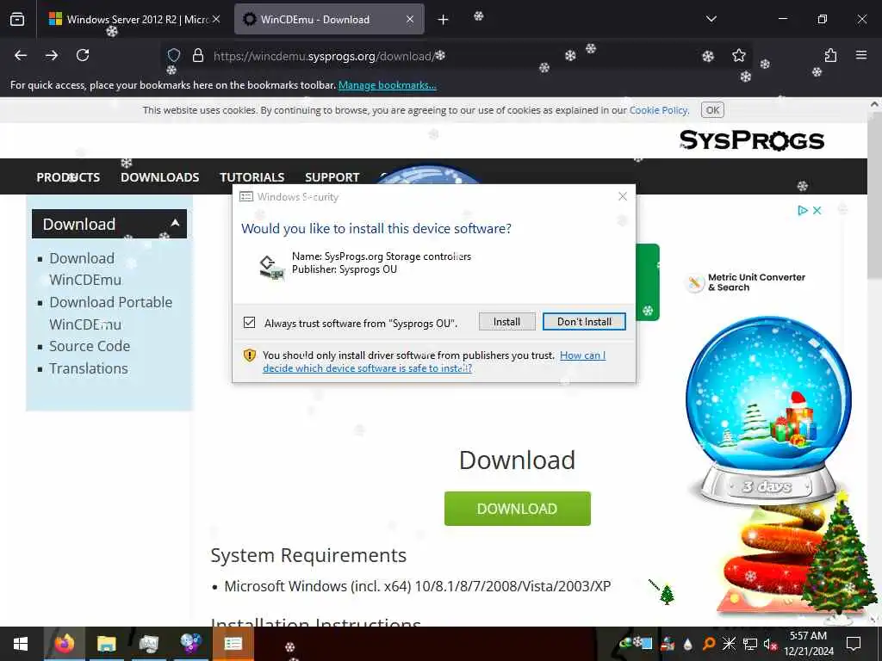The image size is (882, 661).
Task: Close the ad with the X icon
Action: tap(817, 210)
